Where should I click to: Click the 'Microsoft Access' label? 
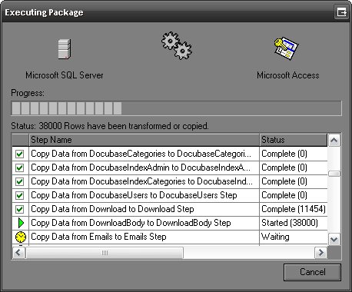[x=288, y=75]
